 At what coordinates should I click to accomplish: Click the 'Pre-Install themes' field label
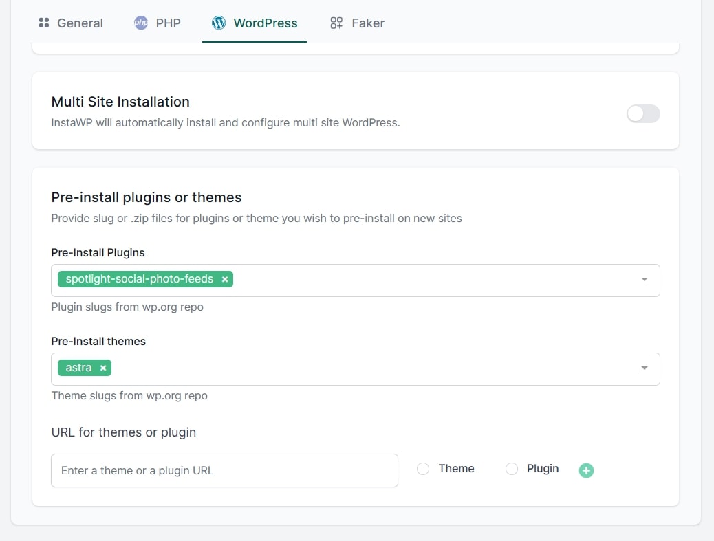98,341
